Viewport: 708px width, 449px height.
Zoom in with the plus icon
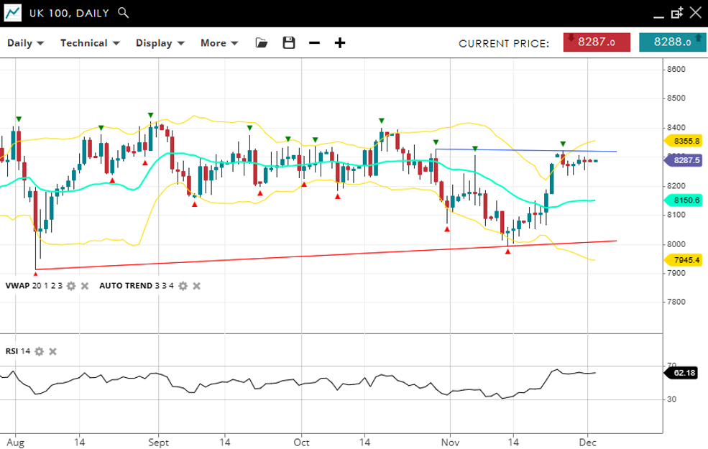click(340, 43)
